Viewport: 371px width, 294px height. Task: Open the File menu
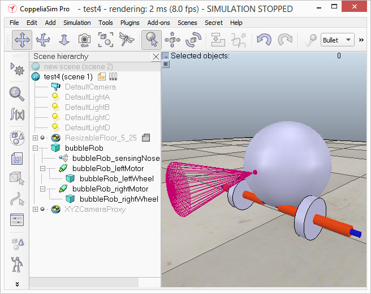pyautogui.click(x=14, y=23)
